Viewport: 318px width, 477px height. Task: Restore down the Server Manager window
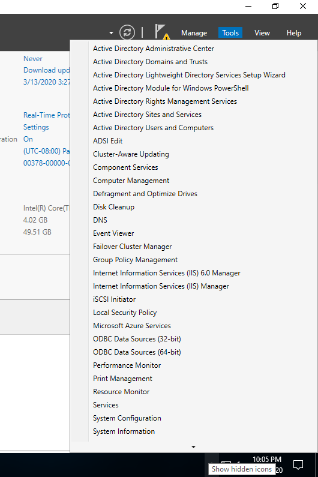point(275,6)
